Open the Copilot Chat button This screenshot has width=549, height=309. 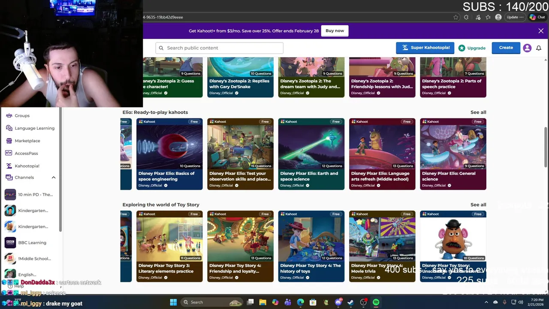click(x=537, y=17)
